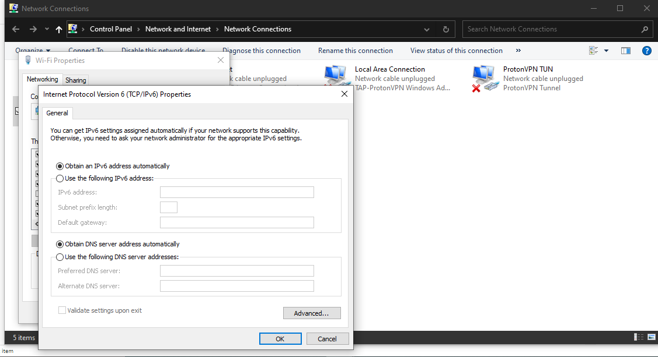Switch to the Sharing tab
The height and width of the screenshot is (357, 658).
click(x=75, y=80)
